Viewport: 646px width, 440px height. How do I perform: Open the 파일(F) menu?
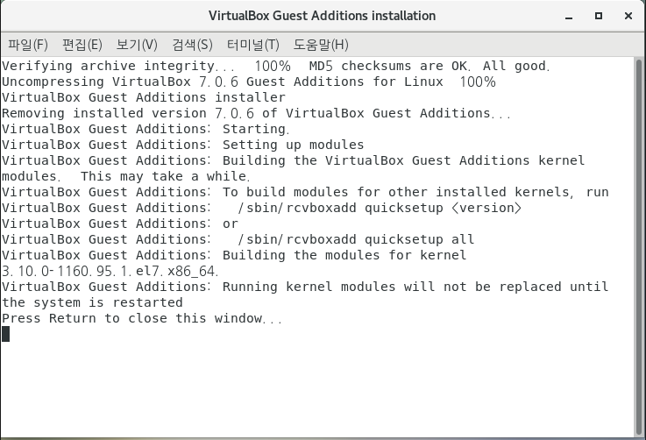[28, 45]
